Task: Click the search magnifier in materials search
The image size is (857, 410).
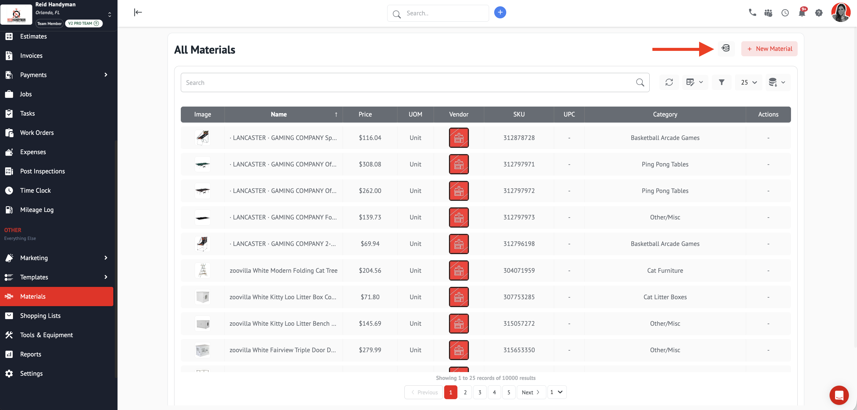Action: tap(640, 82)
